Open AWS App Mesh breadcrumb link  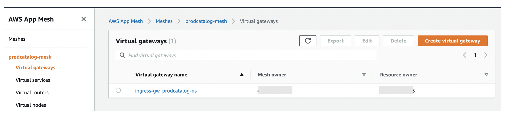[x=126, y=21]
